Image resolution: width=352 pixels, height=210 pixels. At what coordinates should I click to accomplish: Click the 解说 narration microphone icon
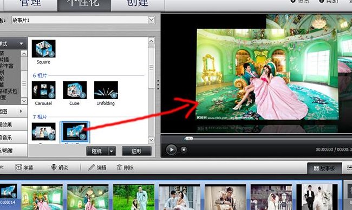click(54, 167)
